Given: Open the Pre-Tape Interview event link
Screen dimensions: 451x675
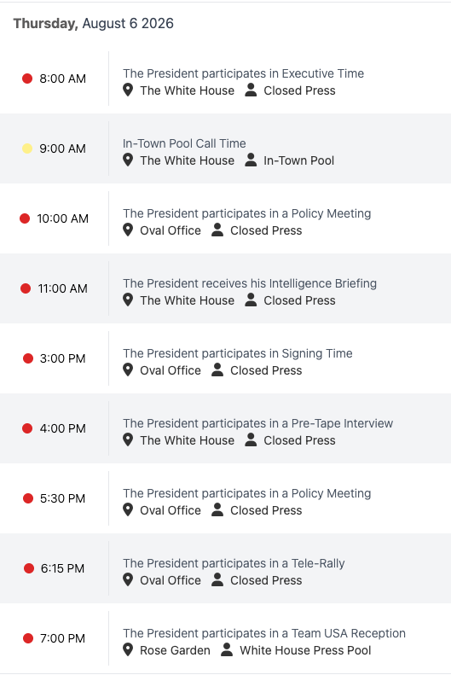Looking at the screenshot, I should [258, 423].
